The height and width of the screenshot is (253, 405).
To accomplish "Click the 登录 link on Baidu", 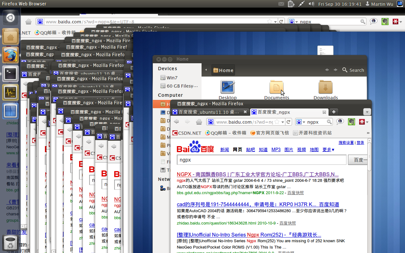I will click(360, 143).
